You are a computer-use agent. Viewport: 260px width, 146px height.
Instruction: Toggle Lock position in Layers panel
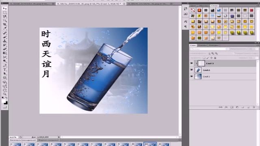(211, 58)
